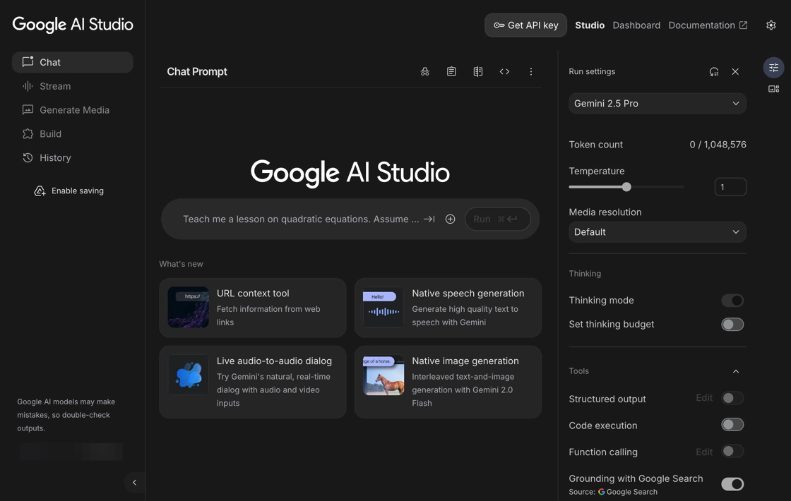Click Enable saving

[77, 191]
